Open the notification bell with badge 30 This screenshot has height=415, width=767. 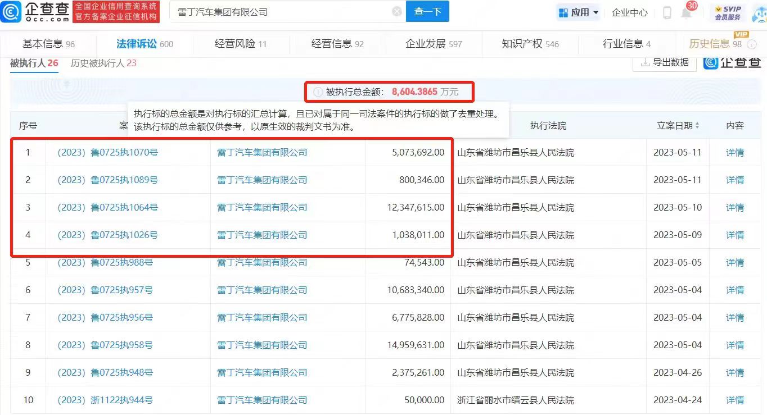686,12
